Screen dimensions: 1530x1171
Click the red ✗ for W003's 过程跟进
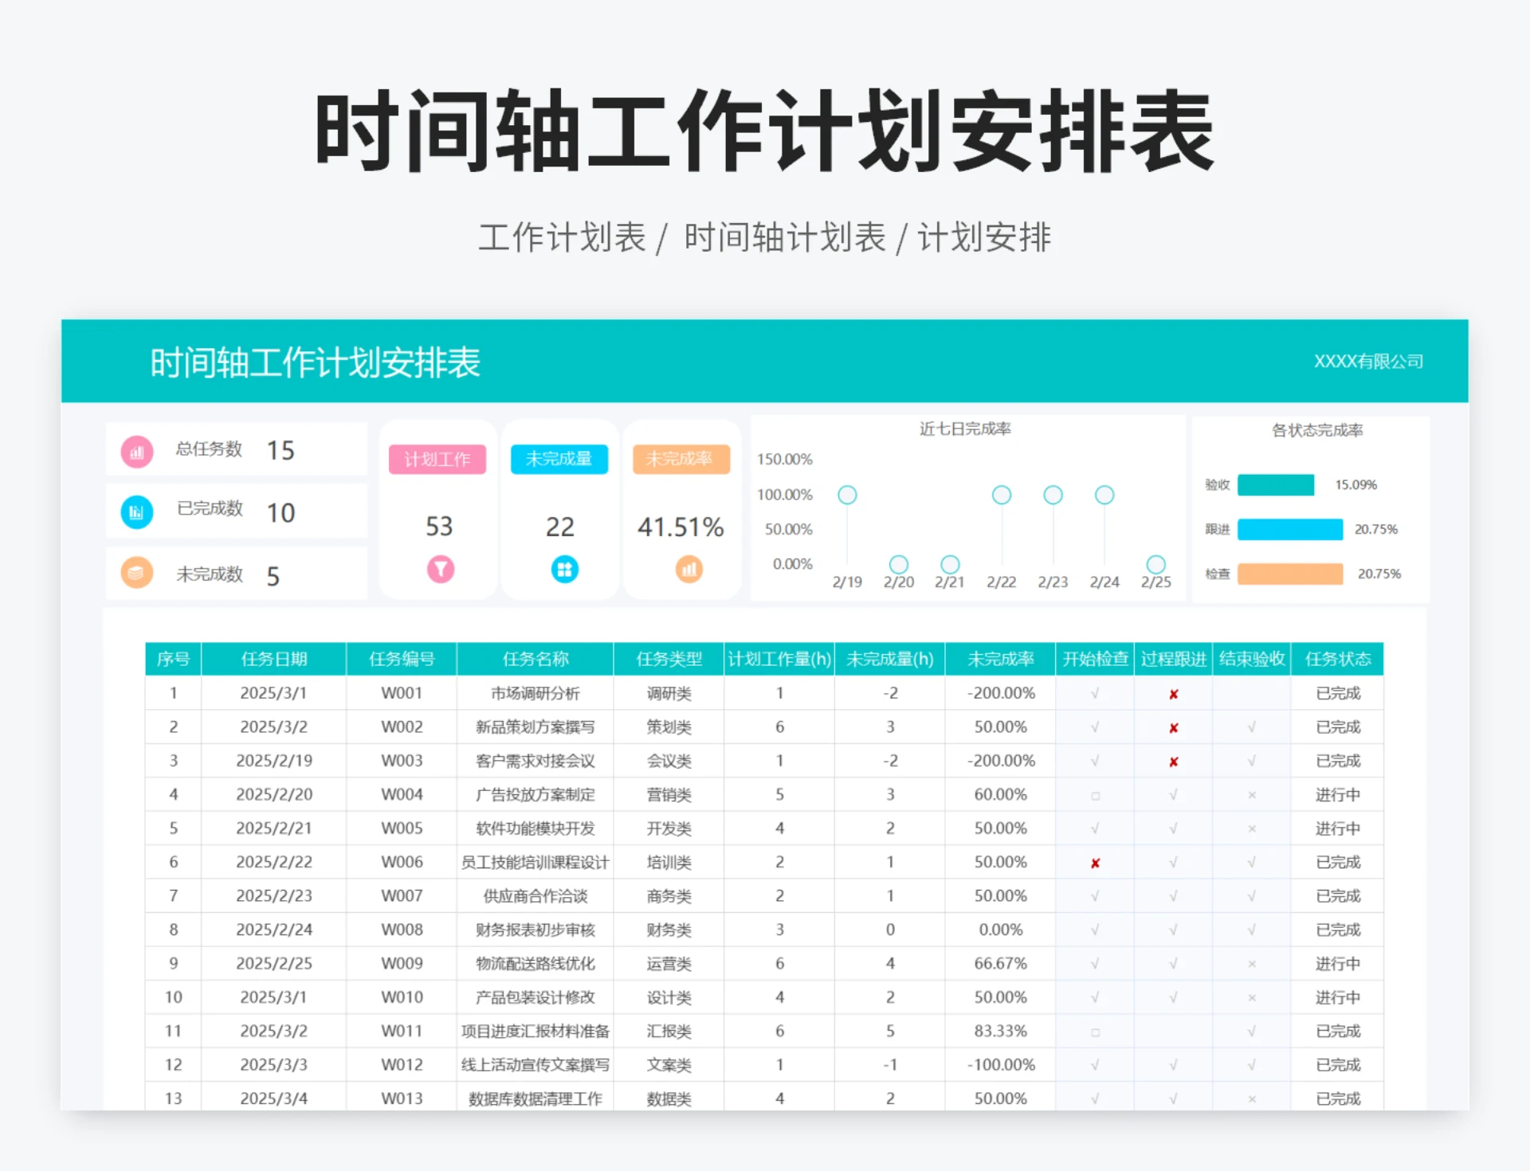coord(1172,761)
